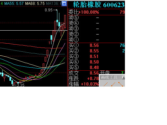The width and height of the screenshot is (167, 125).
Task: Click the 卖③ ask row label
Action: (x=74, y=29)
